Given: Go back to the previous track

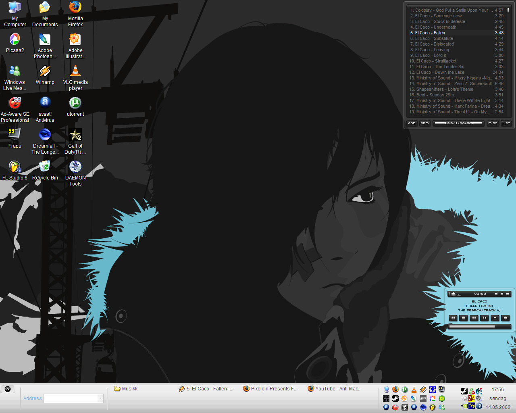Looking at the screenshot, I should coord(453,318).
